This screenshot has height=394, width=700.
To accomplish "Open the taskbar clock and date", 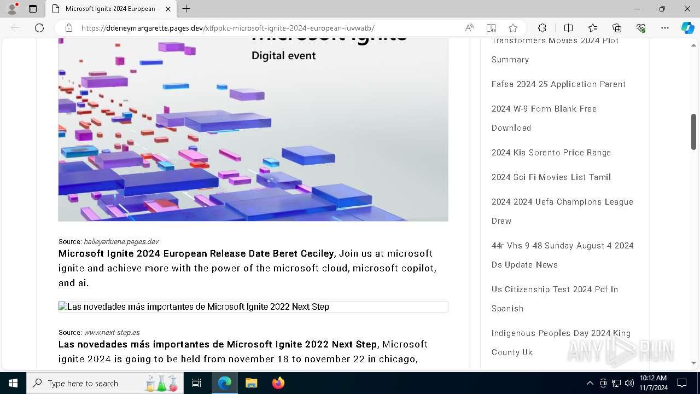I will click(654, 383).
